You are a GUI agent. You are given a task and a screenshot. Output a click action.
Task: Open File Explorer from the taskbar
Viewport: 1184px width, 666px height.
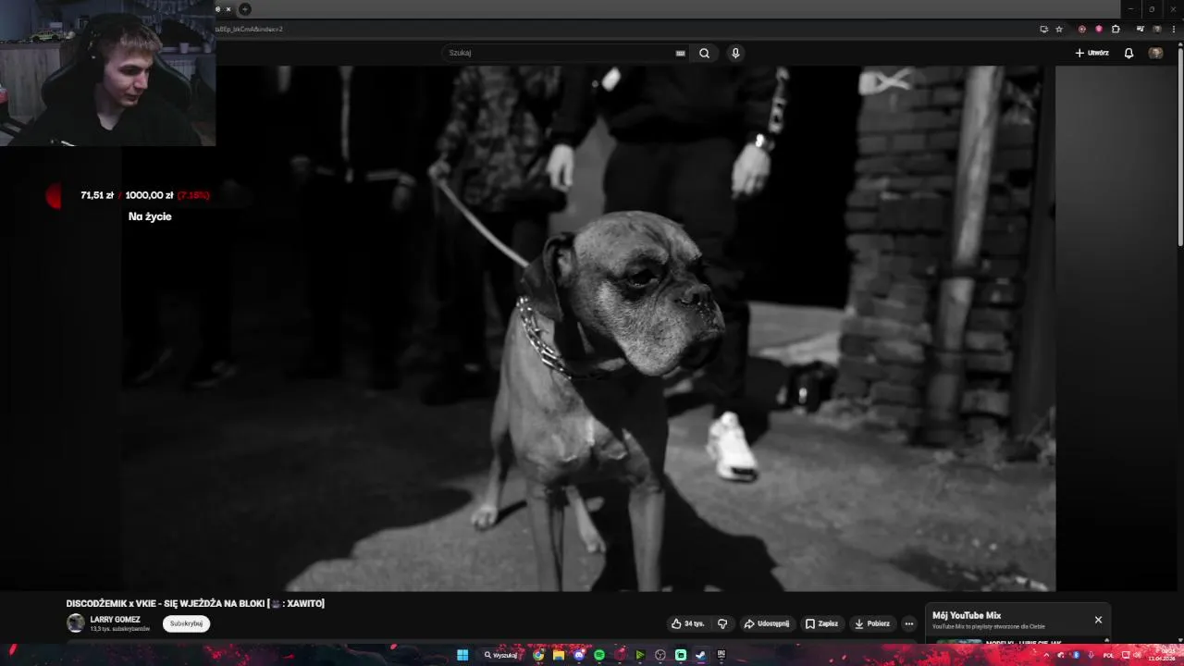[x=559, y=655]
